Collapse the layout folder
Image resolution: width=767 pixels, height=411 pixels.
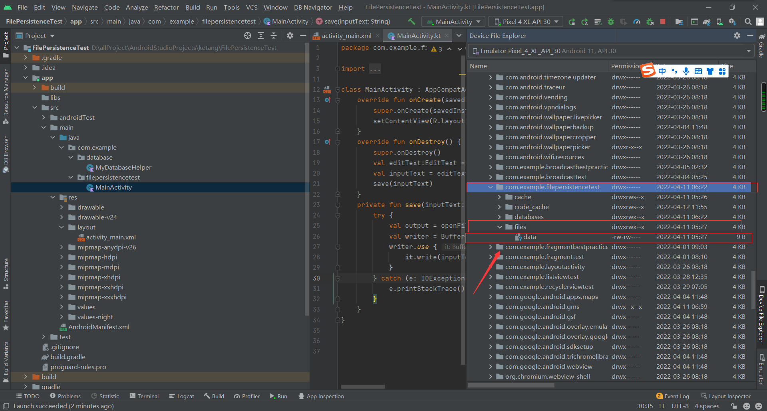[62, 227]
